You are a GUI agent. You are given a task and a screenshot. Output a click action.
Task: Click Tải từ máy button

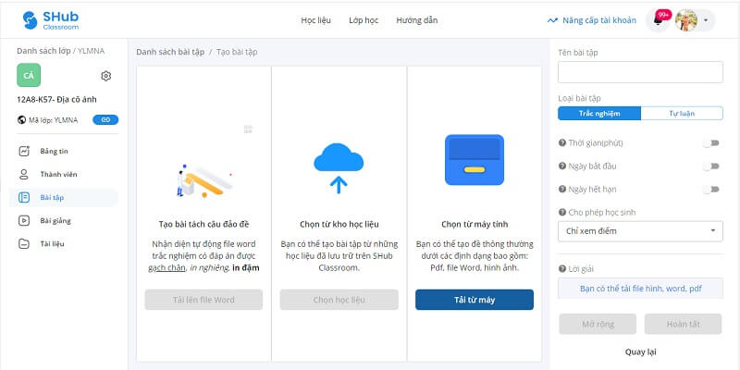tap(475, 300)
